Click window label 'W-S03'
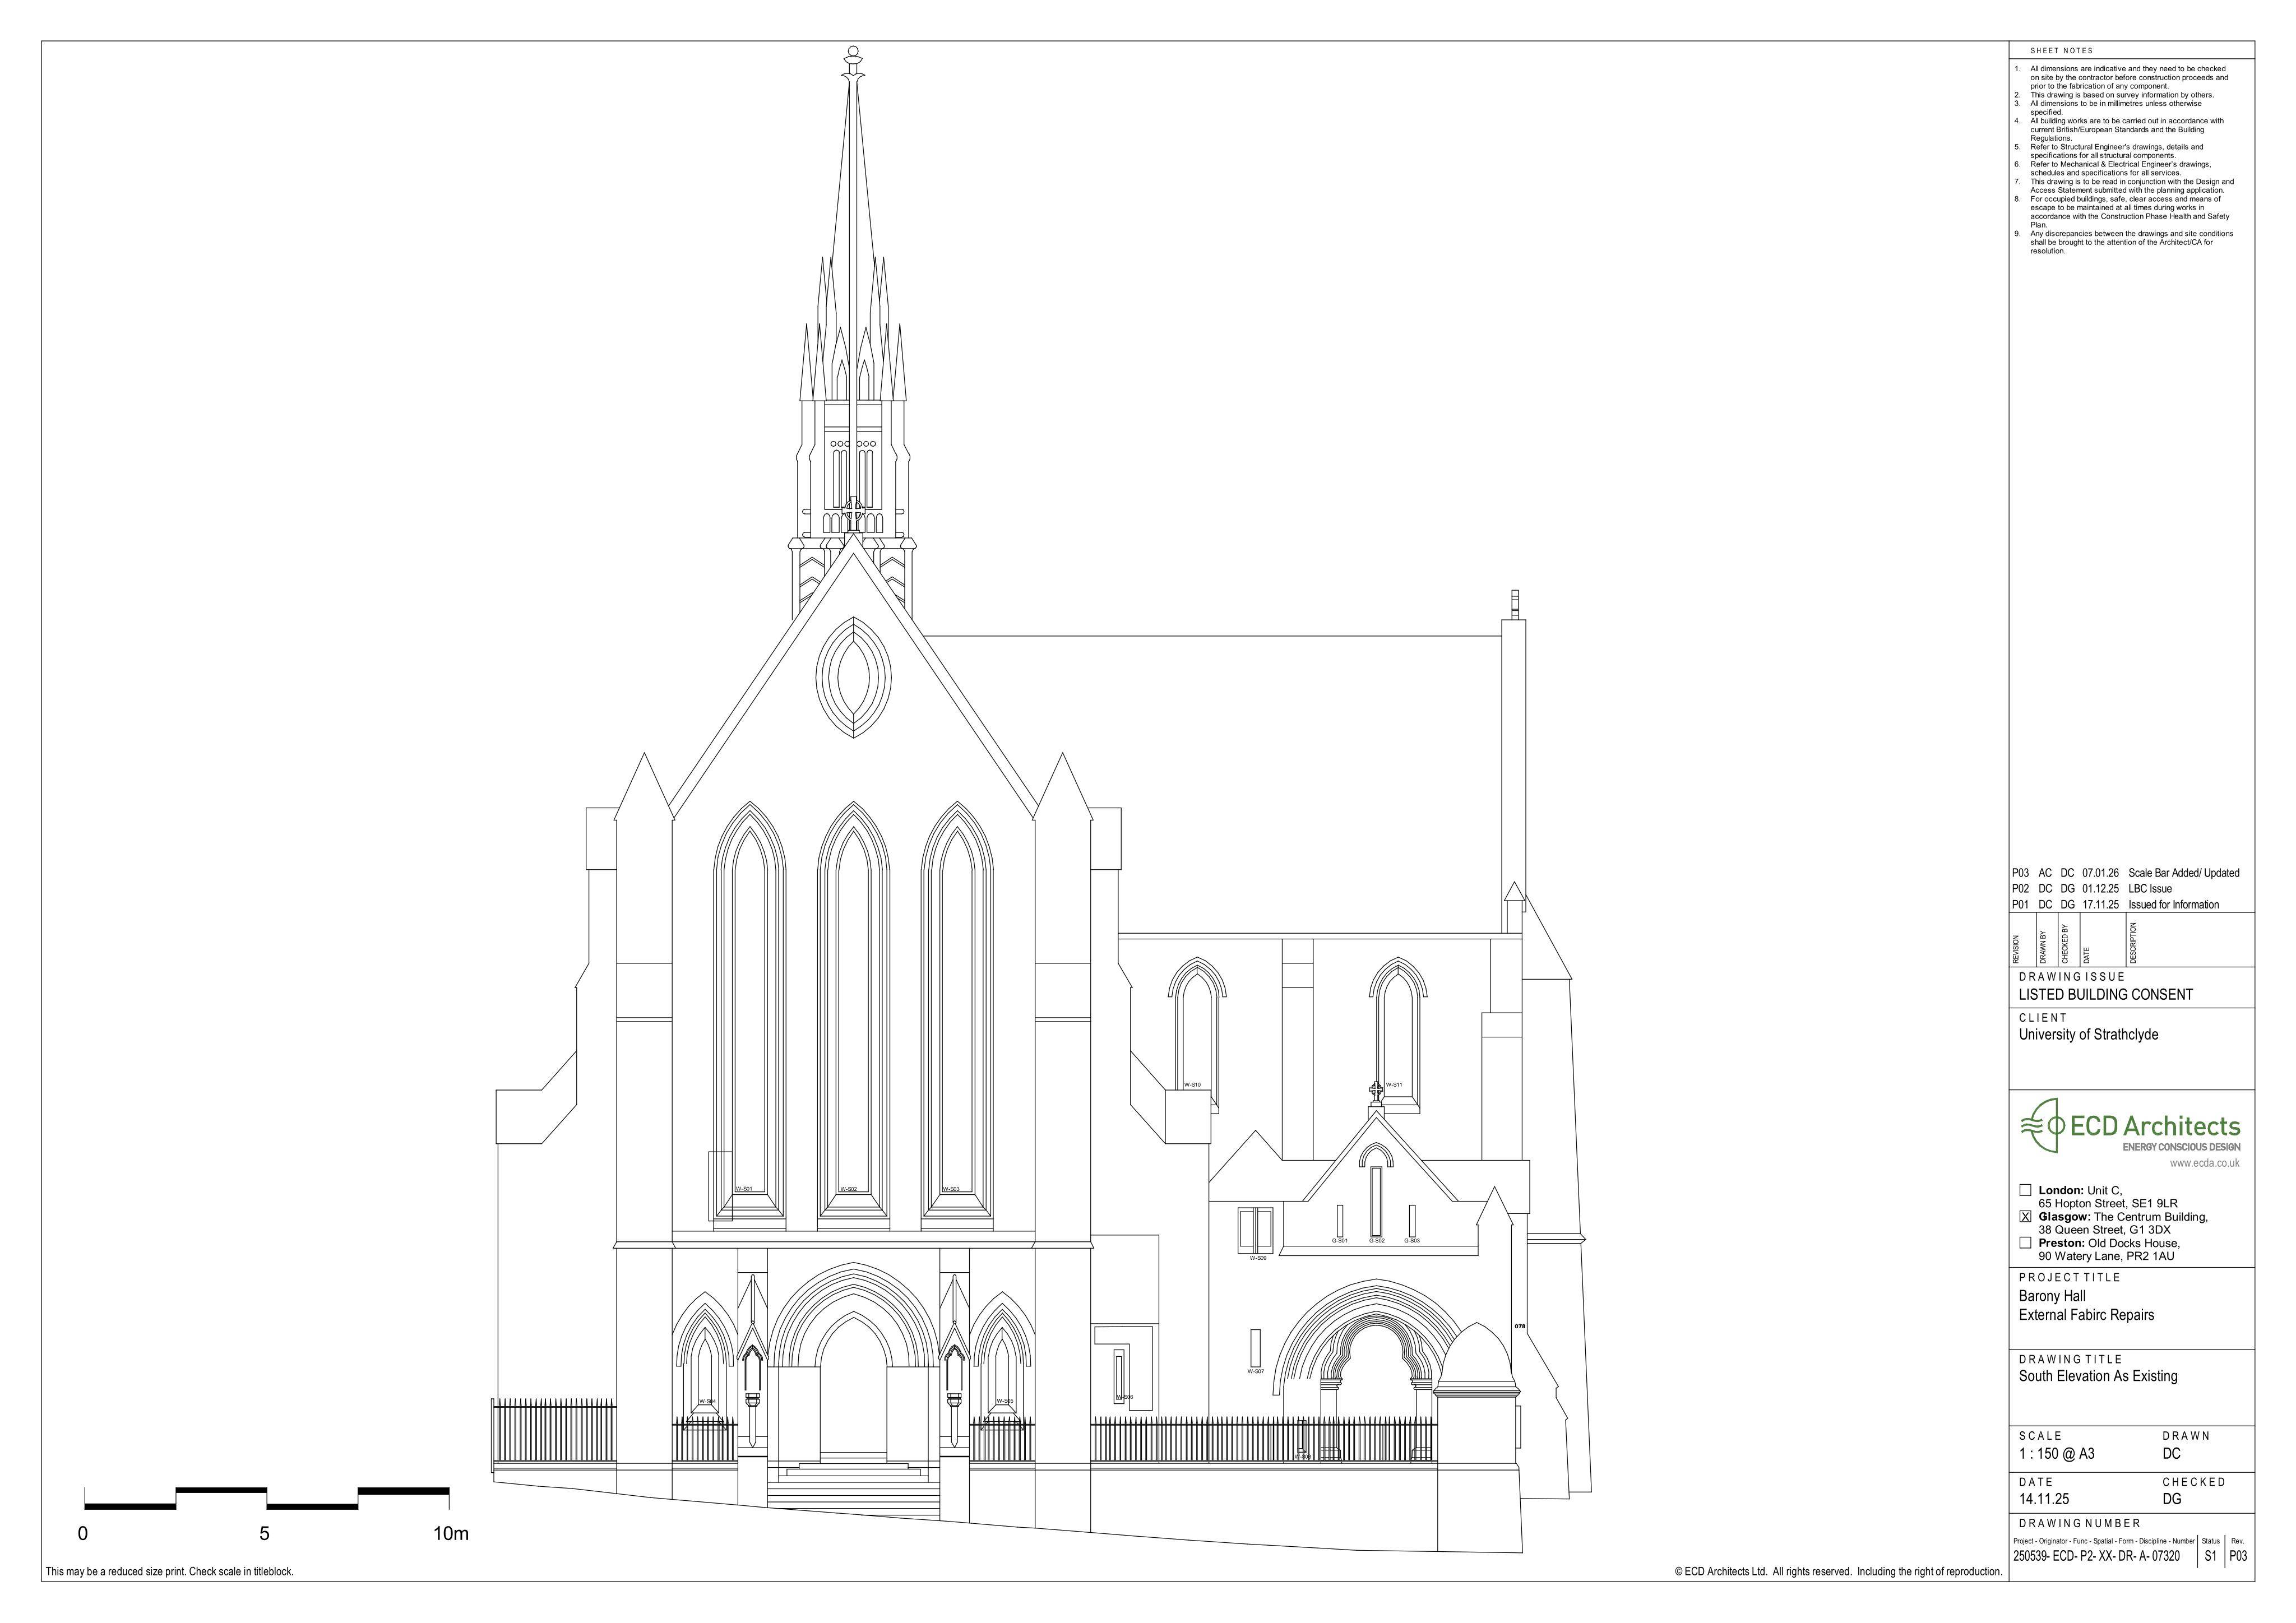Image resolution: width=2296 pixels, height=1623 pixels. point(951,1189)
